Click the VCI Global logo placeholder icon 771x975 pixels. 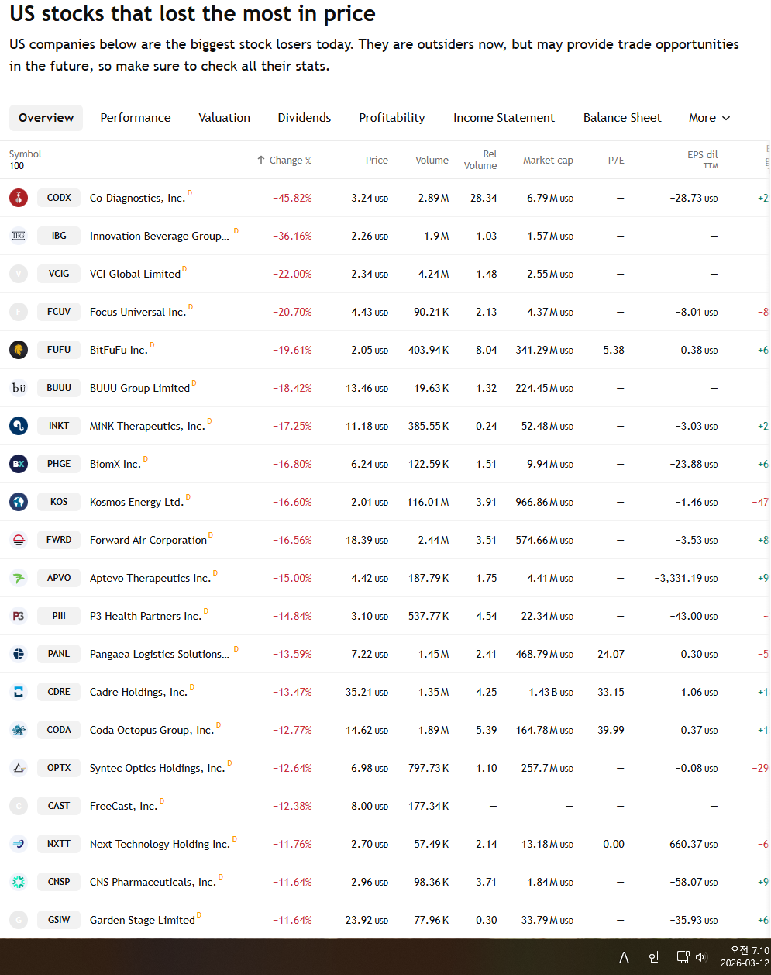click(x=19, y=274)
